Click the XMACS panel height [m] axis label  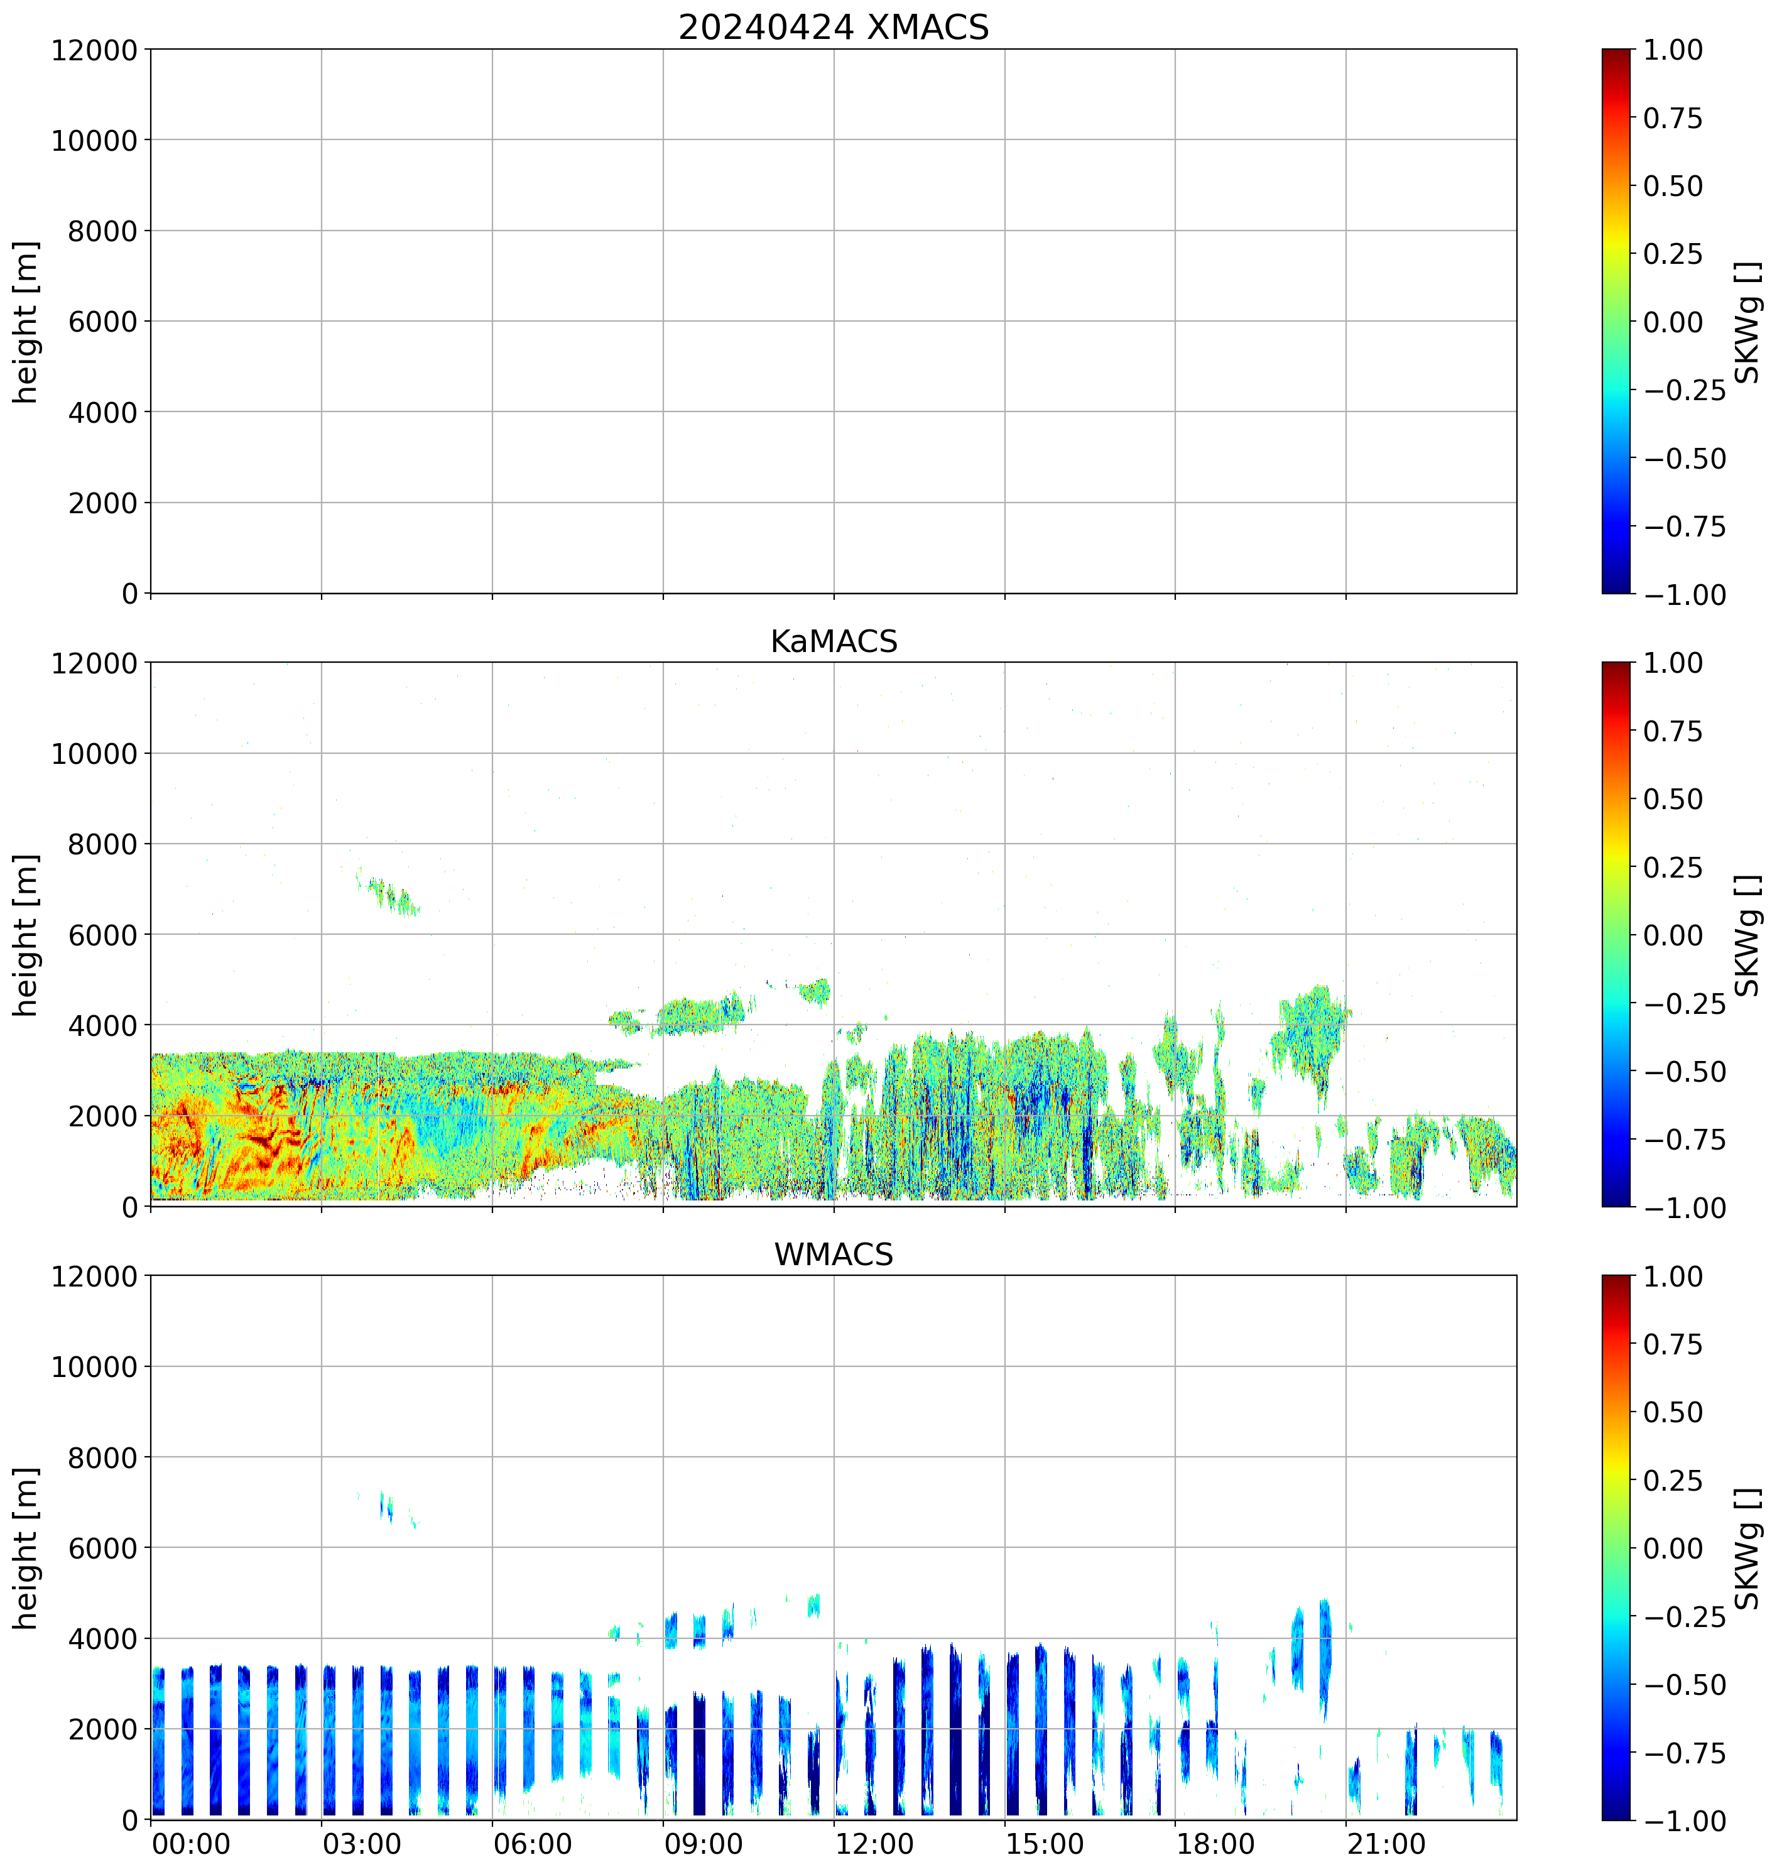coord(26,322)
